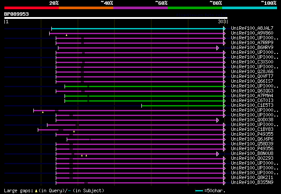Viewport: 281px width, 194px height.
Task: Click the arrowhead ending the A8JAL7 cyan bar
Action: pos(225,28)
